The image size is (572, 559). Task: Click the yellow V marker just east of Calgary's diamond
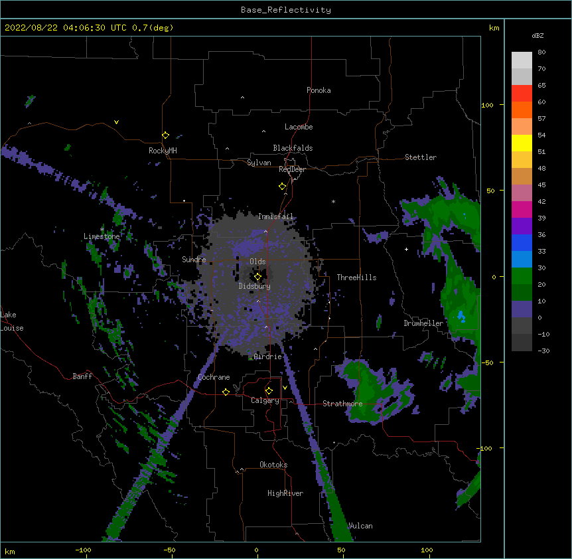pyautogui.click(x=285, y=388)
